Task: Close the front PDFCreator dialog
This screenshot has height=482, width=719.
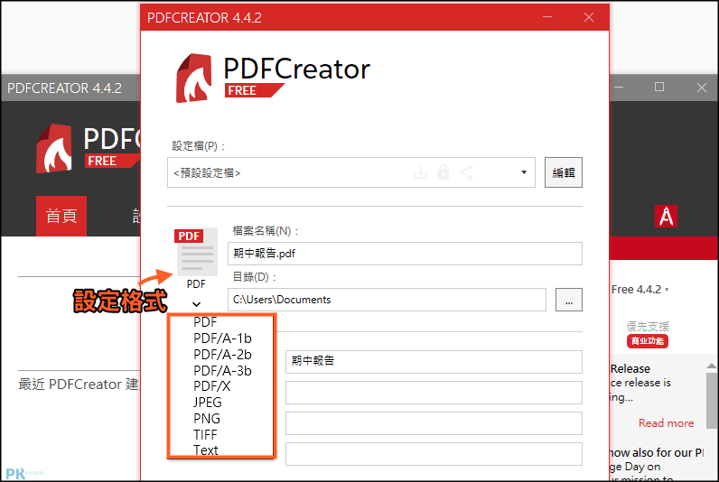Action: coord(589,17)
